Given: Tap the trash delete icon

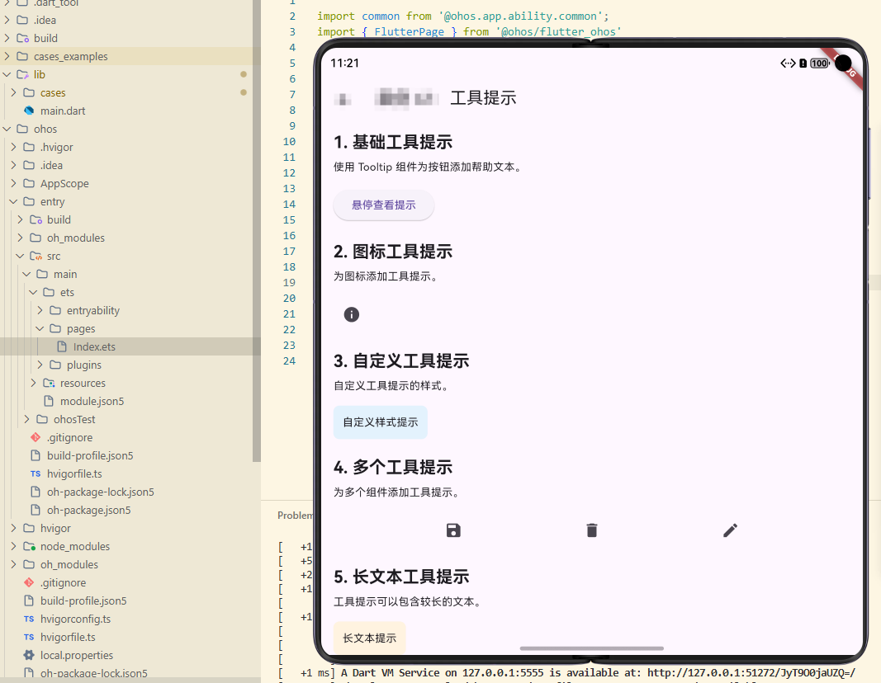Looking at the screenshot, I should click(x=592, y=530).
